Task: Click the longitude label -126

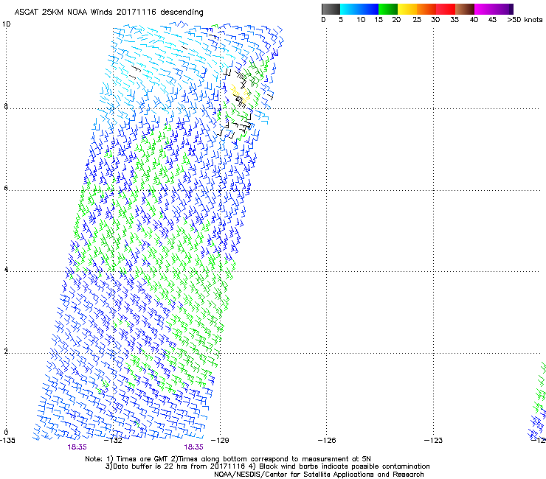Action: (x=327, y=441)
